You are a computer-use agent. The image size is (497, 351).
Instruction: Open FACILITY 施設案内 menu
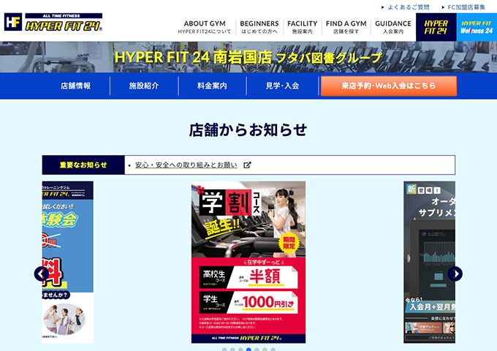tap(303, 27)
